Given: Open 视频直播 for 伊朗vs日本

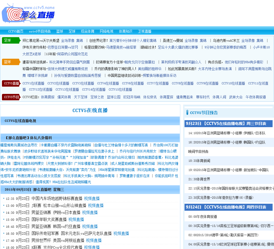Looking at the screenshot, I should click(90, 212).
